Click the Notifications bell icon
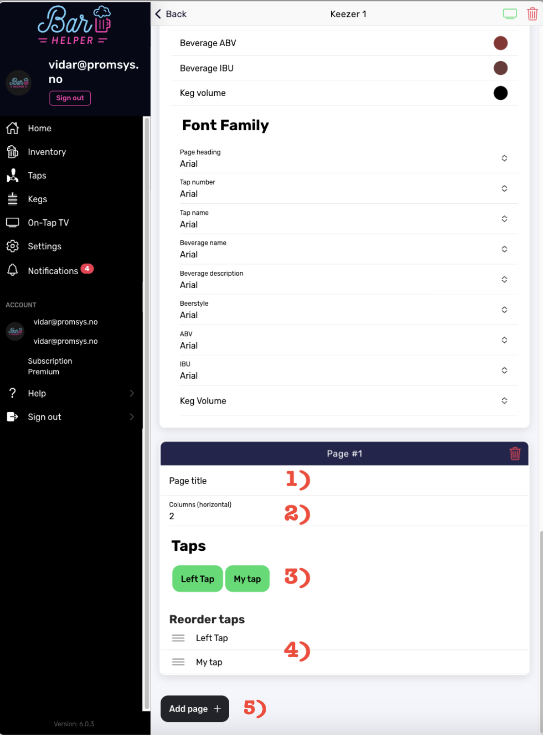 click(x=13, y=270)
